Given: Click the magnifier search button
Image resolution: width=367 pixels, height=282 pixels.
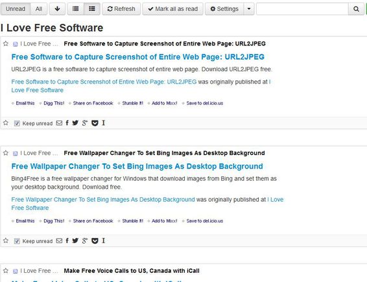Looking at the screenshot, I should [x=356, y=9].
